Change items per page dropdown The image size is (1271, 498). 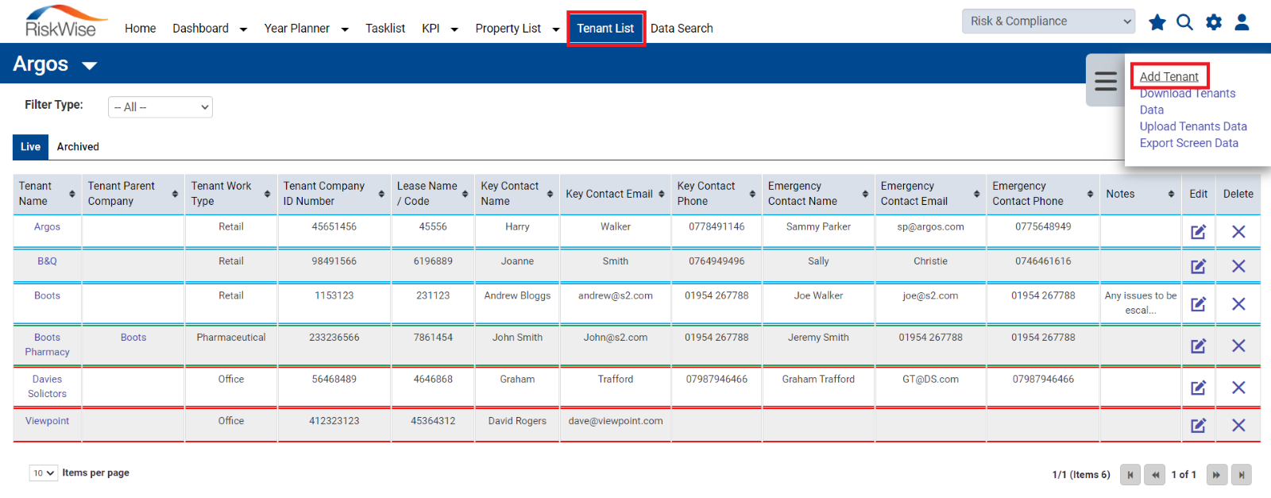(44, 473)
